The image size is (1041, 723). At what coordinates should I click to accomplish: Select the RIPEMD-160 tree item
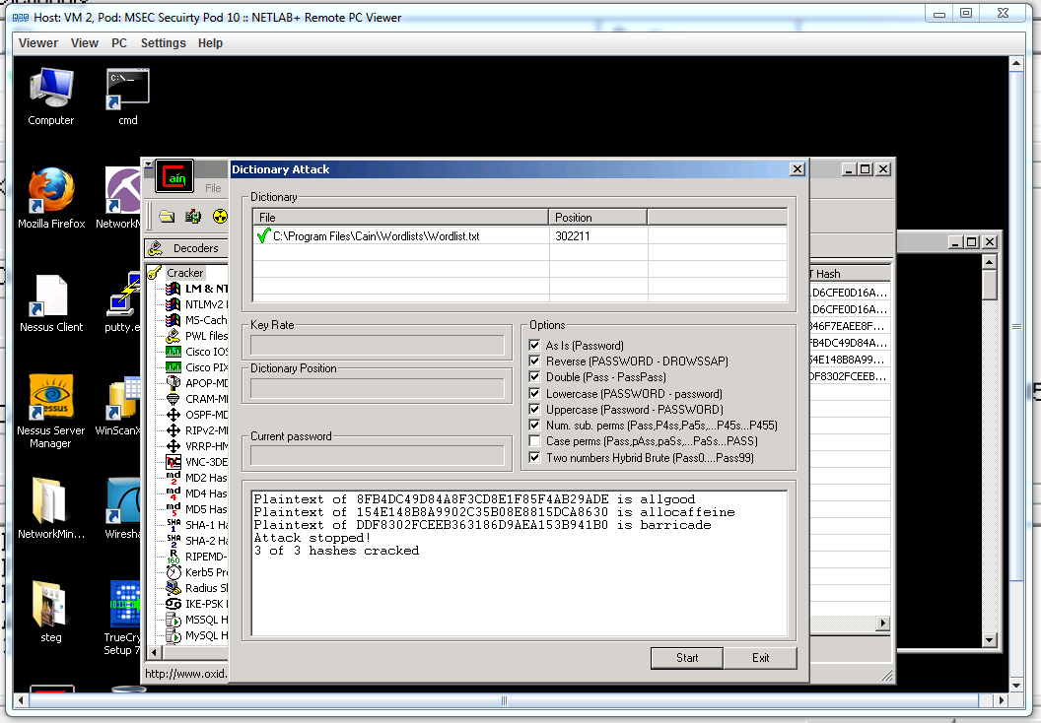coord(197,557)
